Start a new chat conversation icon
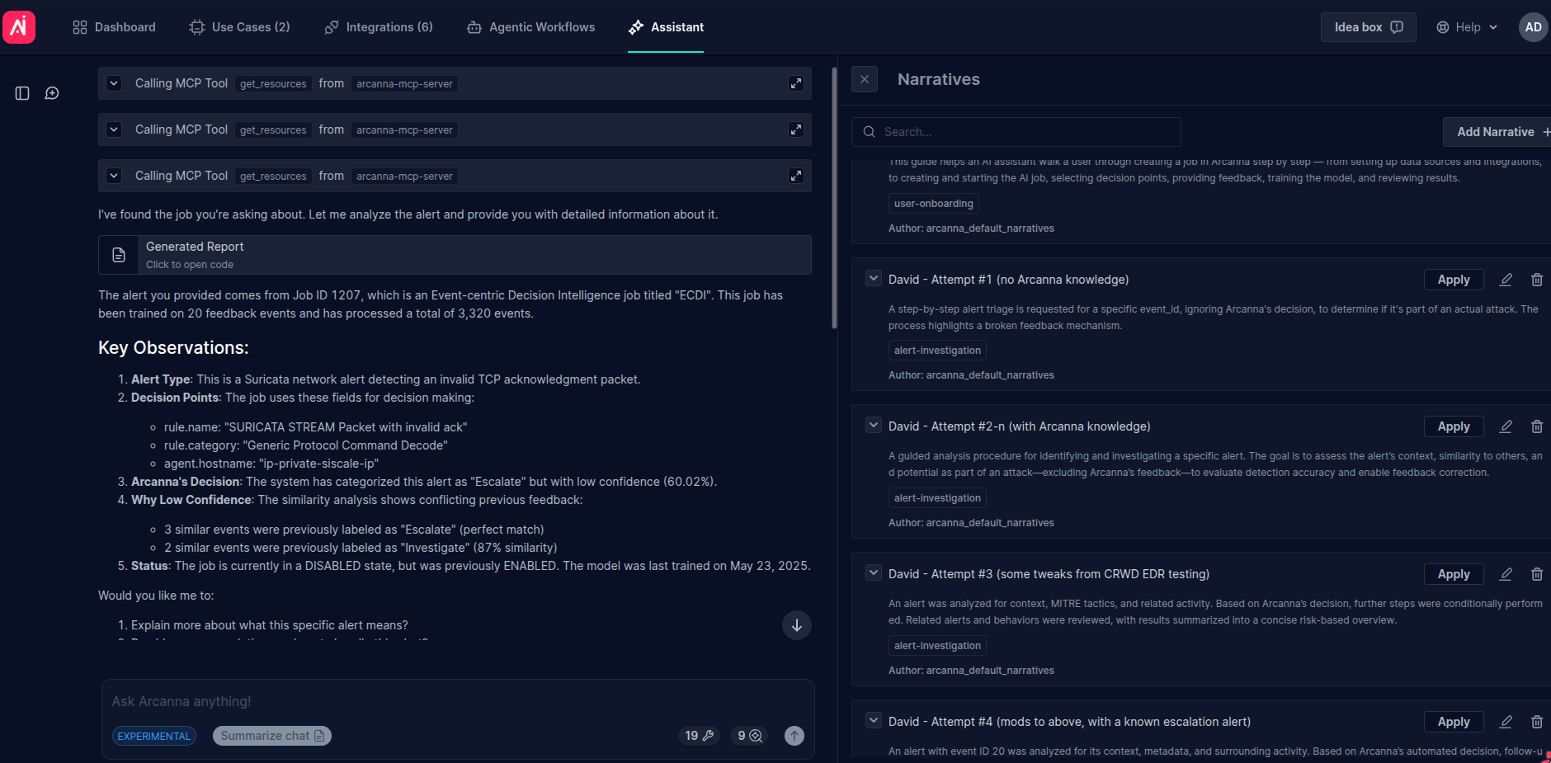1551x763 pixels. 52,93
